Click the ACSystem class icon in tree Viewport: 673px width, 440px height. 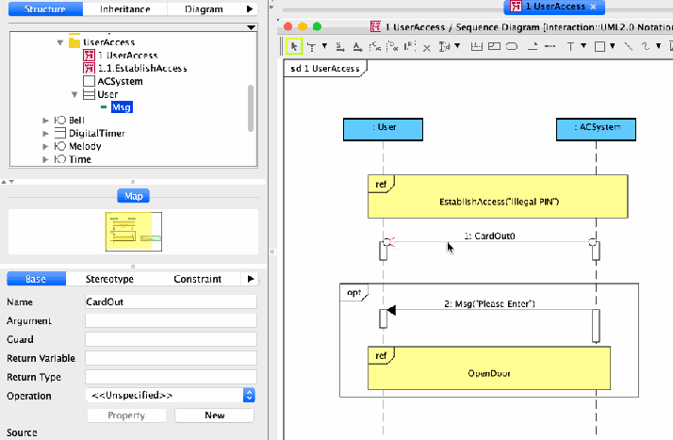pos(90,82)
